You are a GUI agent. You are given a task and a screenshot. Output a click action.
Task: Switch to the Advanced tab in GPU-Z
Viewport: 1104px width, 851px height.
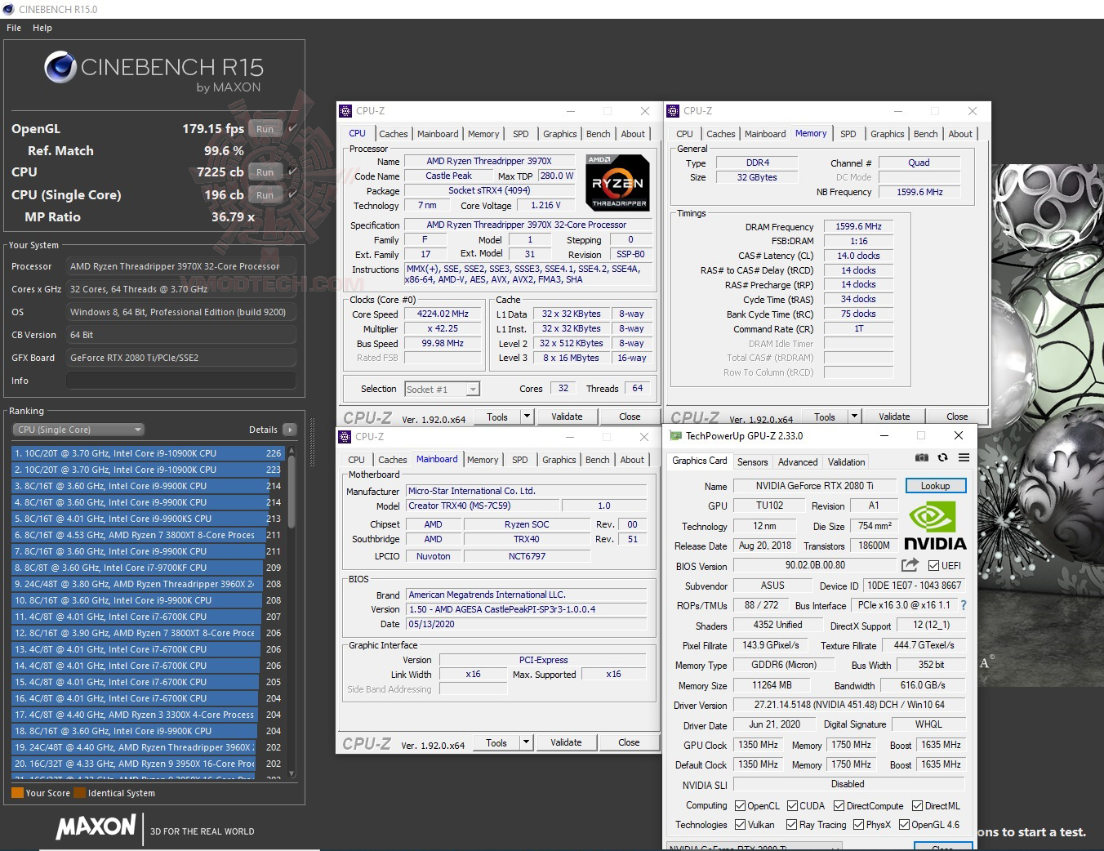pyautogui.click(x=798, y=461)
